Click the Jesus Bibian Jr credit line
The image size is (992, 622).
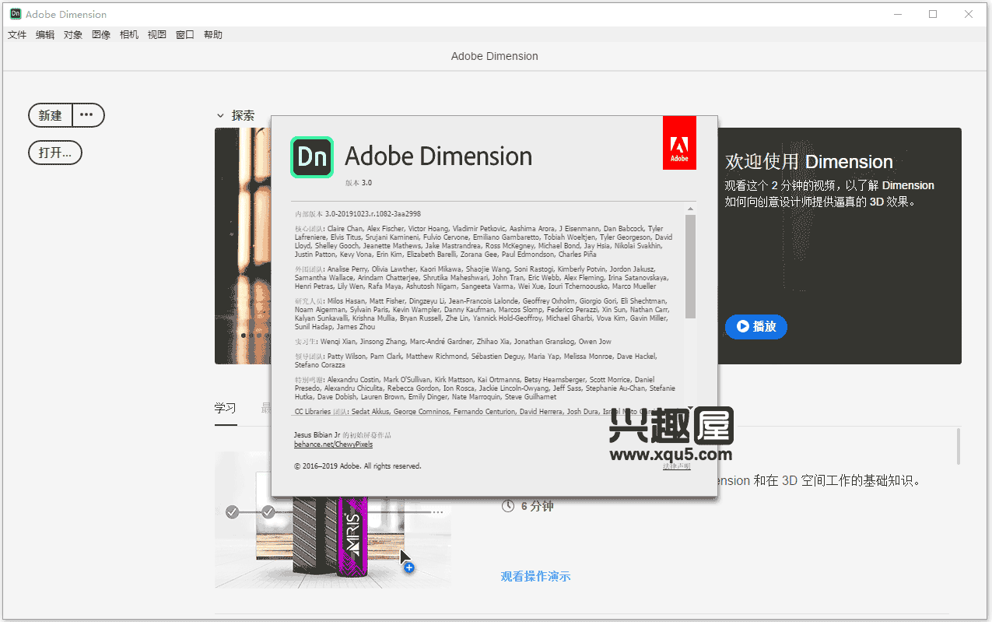tap(342, 435)
